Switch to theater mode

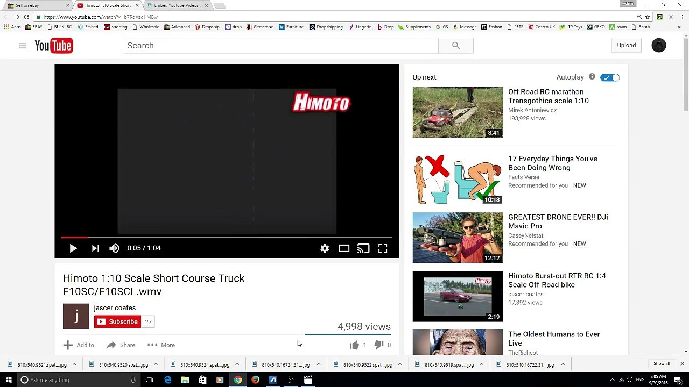344,248
